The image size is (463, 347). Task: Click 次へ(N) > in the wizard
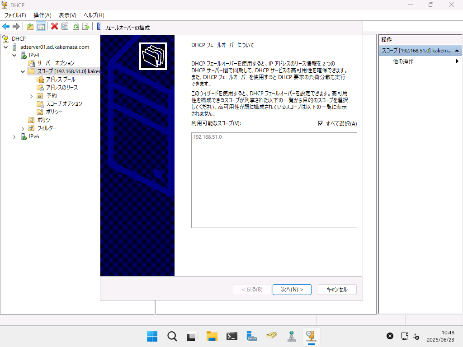[292, 290]
